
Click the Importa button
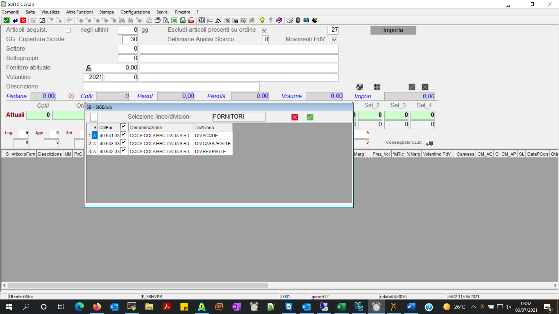393,30
